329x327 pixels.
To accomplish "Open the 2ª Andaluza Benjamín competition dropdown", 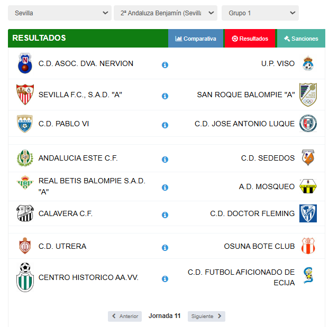I will 166,13.
